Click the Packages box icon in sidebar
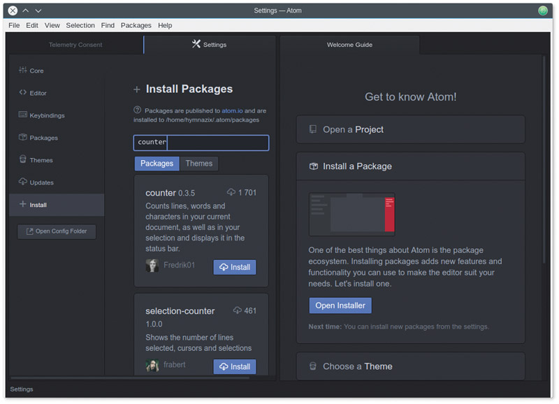Image resolution: width=559 pixels, height=404 pixels. (x=23, y=137)
